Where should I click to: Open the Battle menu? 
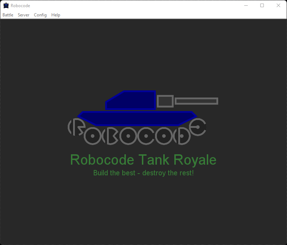(7, 15)
